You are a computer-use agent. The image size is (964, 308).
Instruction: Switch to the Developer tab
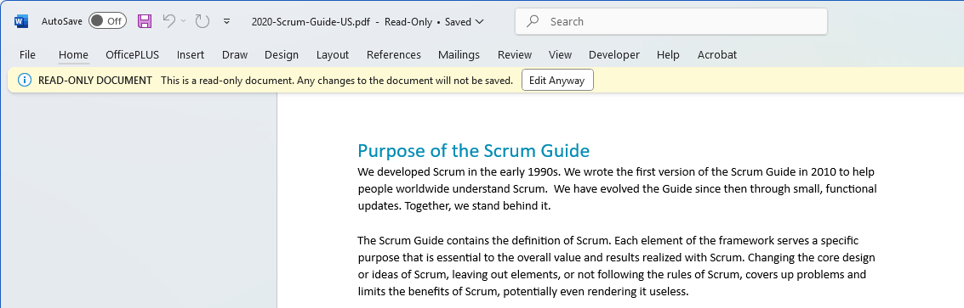point(614,54)
